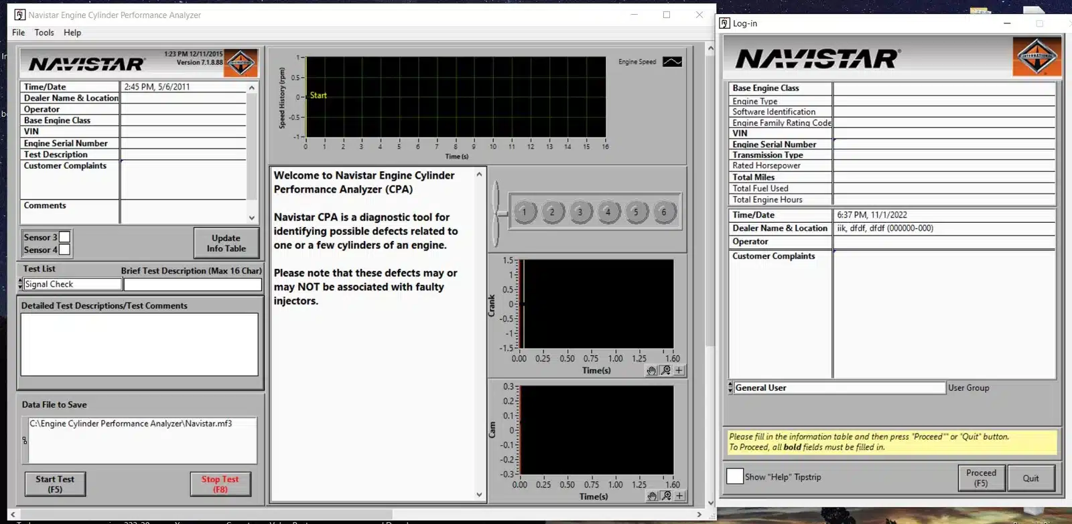1072x524 pixels.
Task: Check the Show "Help" Tipstrip box
Action: click(x=735, y=476)
